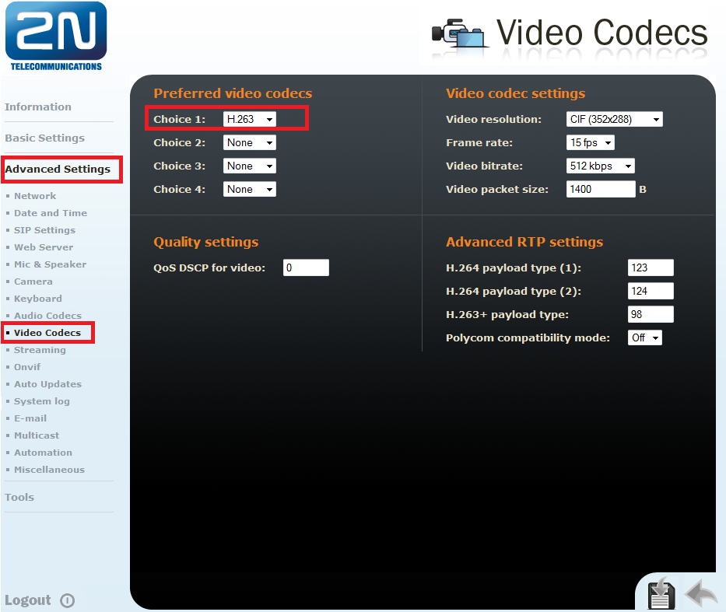Open the Choice 2 codec dropdown
Screen dimensions: 726x612
pos(249,142)
